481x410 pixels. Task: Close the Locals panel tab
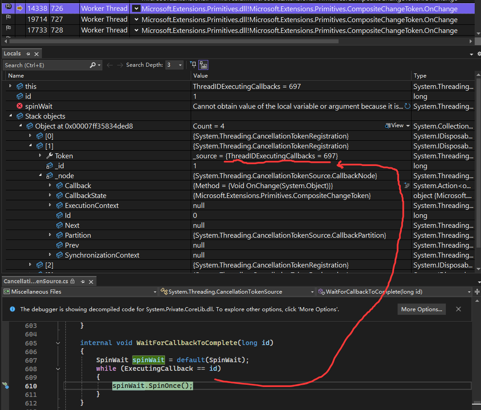point(37,54)
